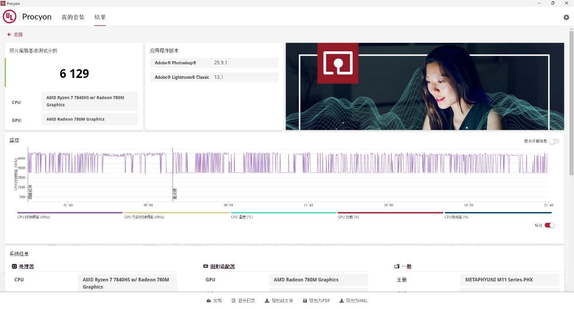This screenshot has height=309, width=574.
Task: Enable the 显示详细信息 toggle
Action: pos(554,141)
